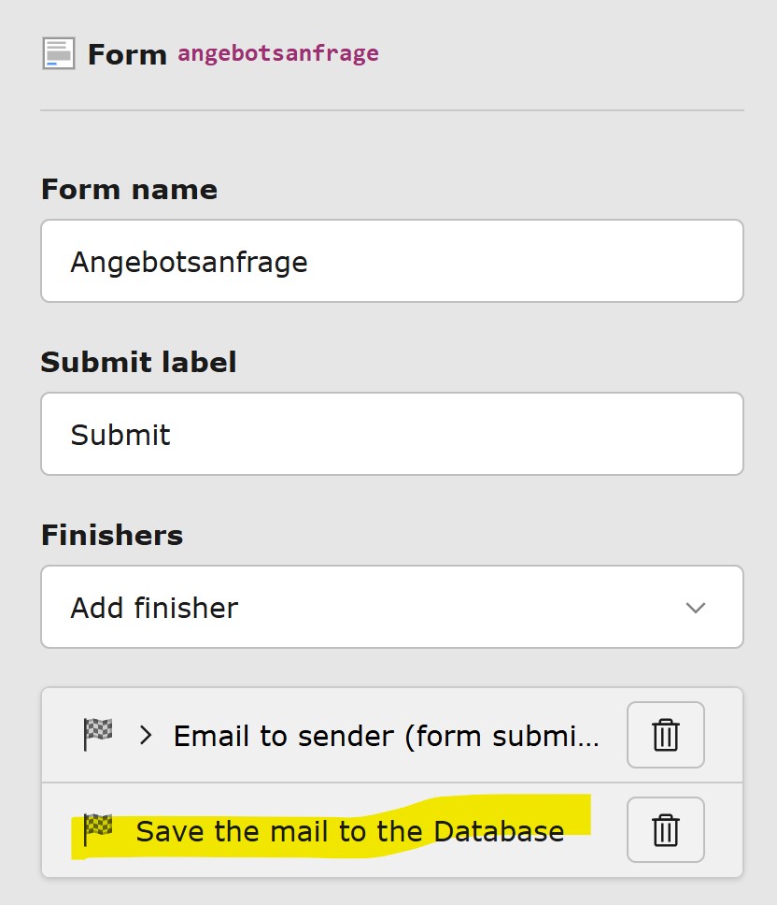Click the flag icon of Save the mail finisher
777x905 pixels.
tap(98, 829)
